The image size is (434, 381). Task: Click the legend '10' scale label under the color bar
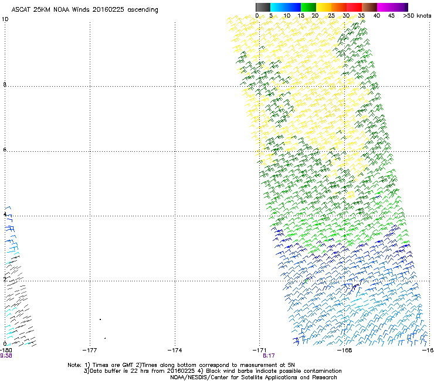(287, 16)
